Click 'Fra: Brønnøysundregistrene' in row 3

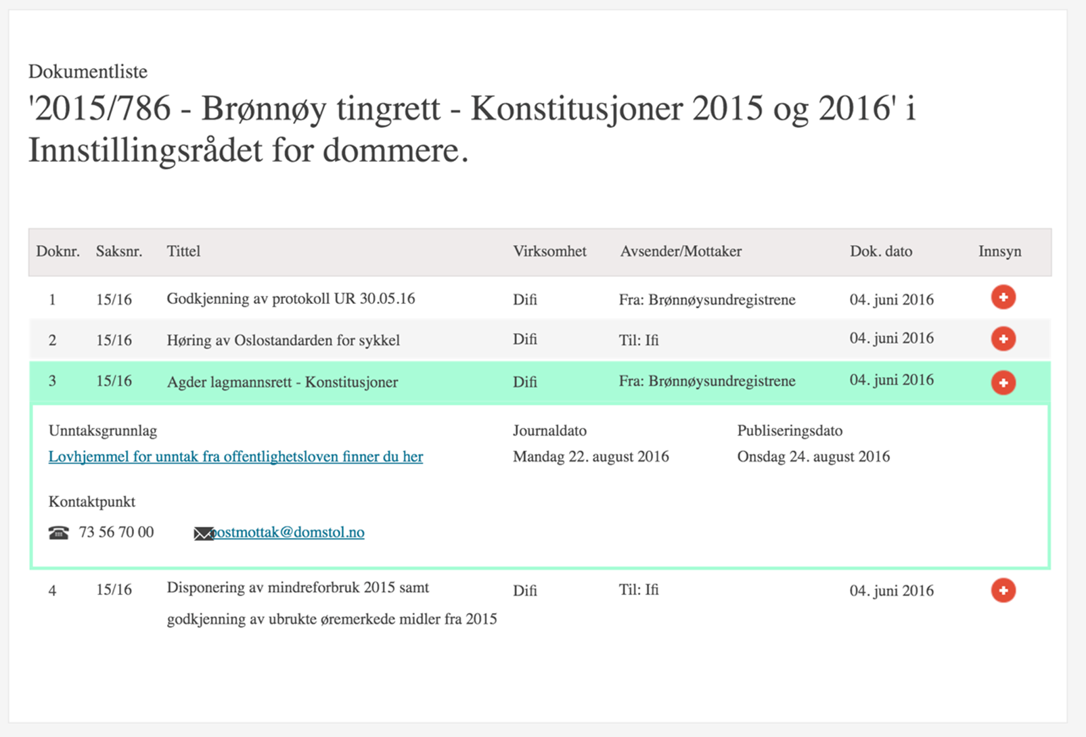[x=707, y=381]
